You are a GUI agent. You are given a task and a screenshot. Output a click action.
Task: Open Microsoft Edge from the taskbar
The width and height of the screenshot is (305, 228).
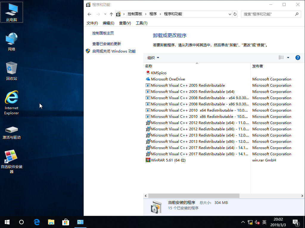tap(36, 222)
